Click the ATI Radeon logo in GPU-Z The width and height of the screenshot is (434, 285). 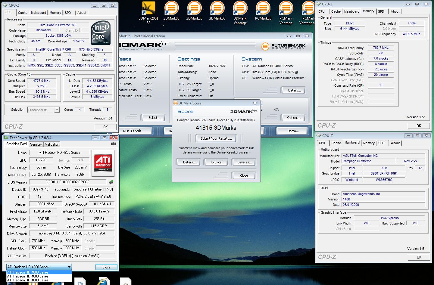point(103,163)
